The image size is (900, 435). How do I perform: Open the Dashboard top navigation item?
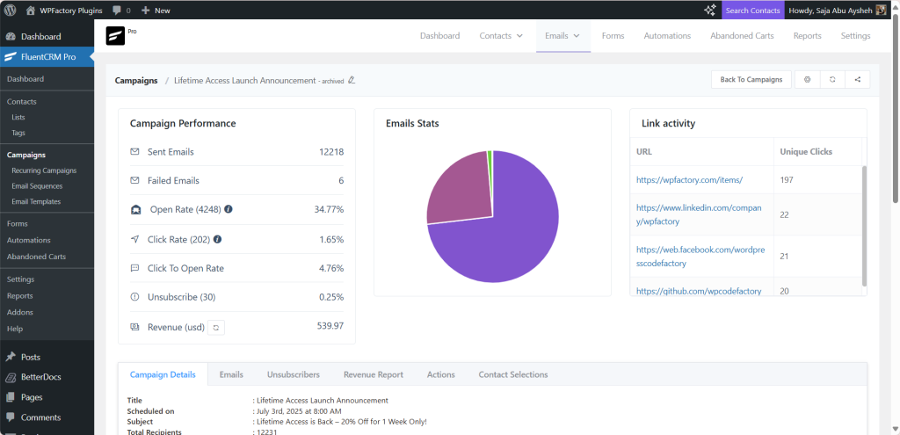point(439,35)
